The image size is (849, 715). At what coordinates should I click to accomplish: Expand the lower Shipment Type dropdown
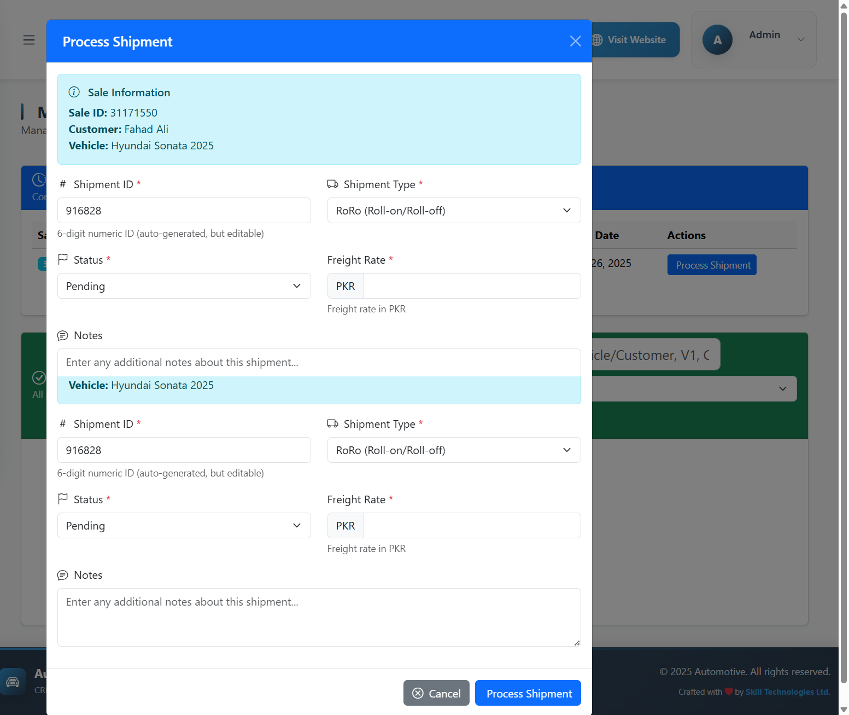454,450
